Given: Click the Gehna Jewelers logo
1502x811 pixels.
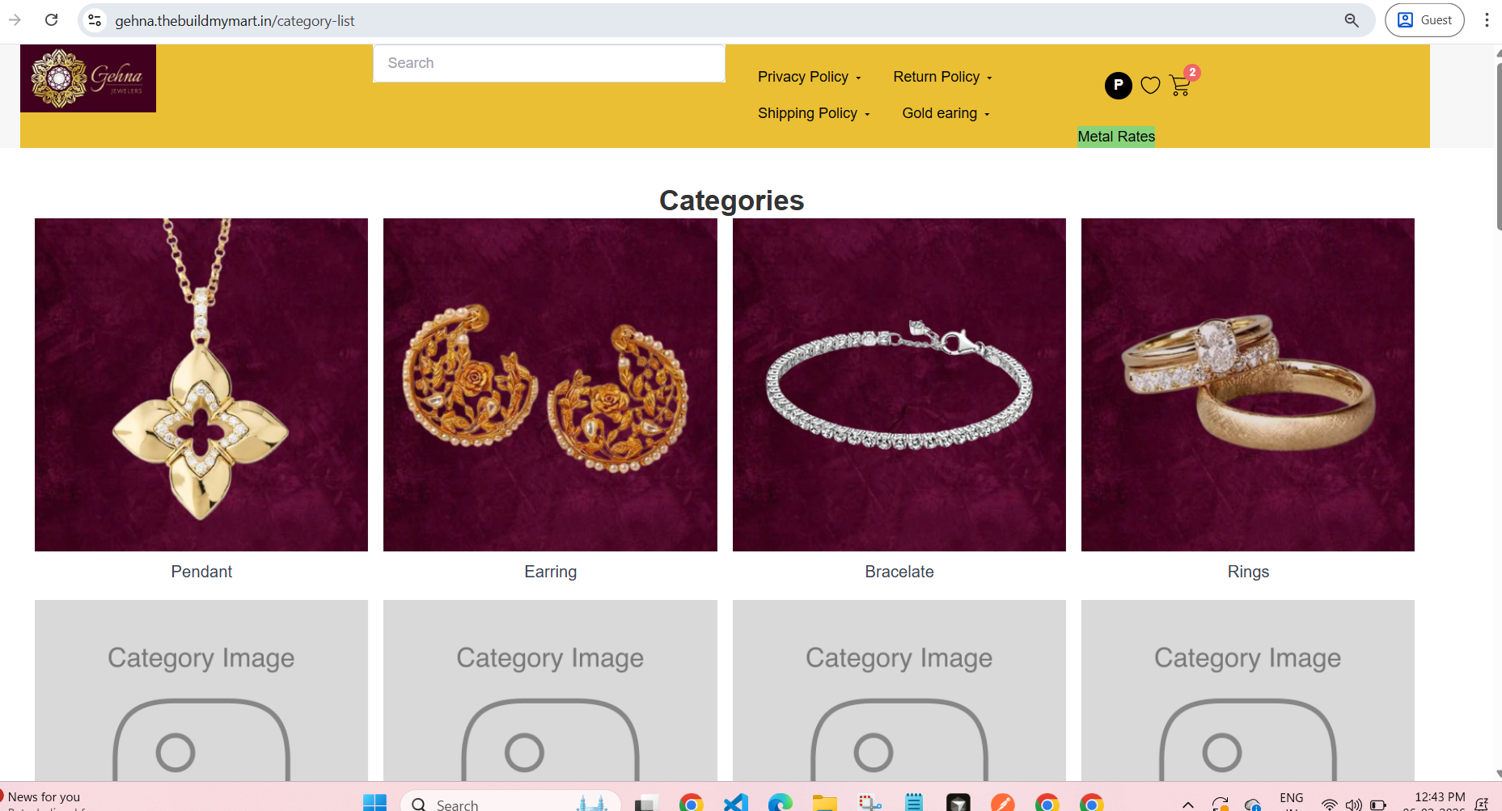Looking at the screenshot, I should point(88,78).
